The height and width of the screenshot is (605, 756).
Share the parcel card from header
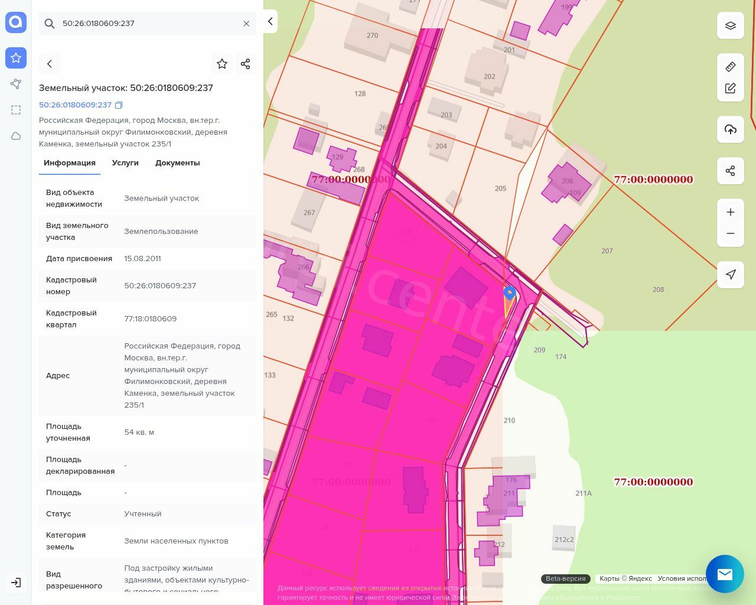(x=246, y=64)
